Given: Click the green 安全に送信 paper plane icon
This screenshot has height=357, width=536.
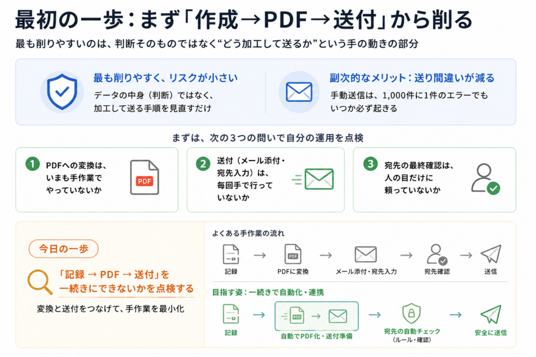Looking at the screenshot, I should [x=491, y=314].
